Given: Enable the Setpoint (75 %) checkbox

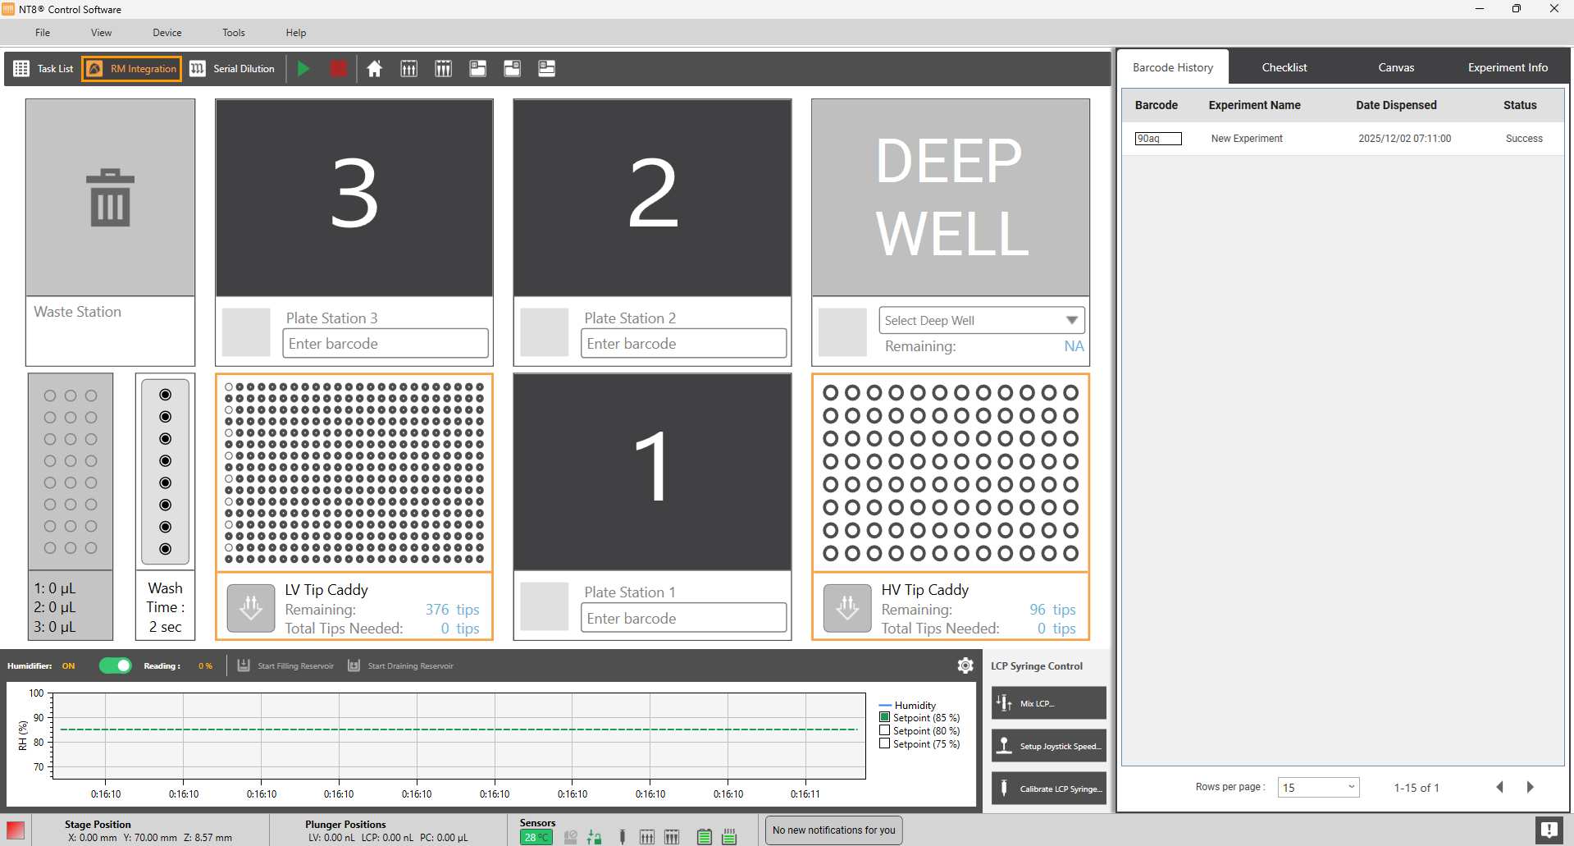Looking at the screenshot, I should coord(885,743).
